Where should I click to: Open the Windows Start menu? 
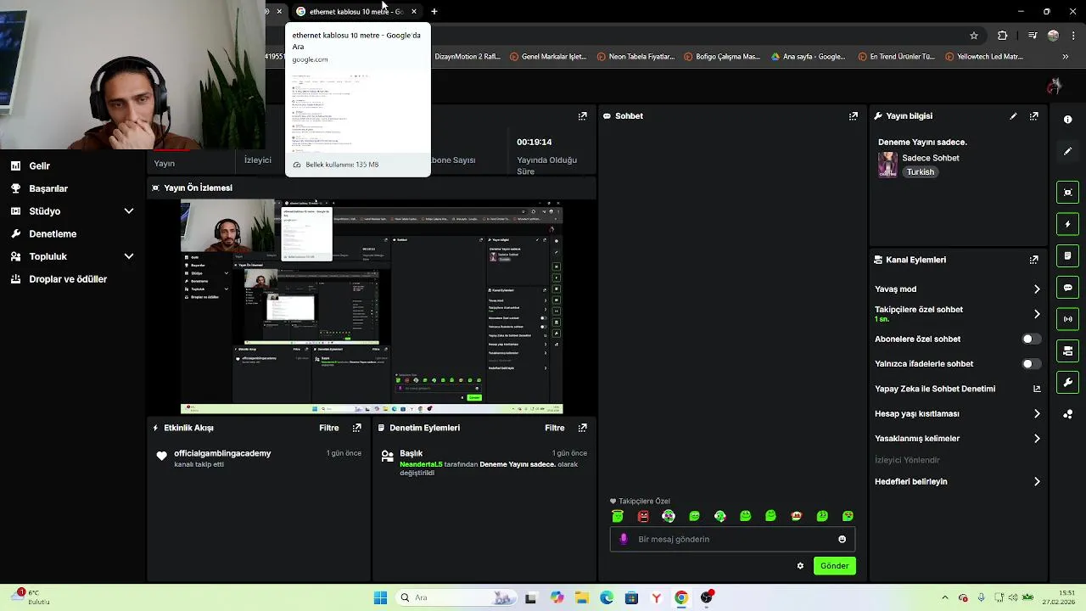[x=380, y=597]
